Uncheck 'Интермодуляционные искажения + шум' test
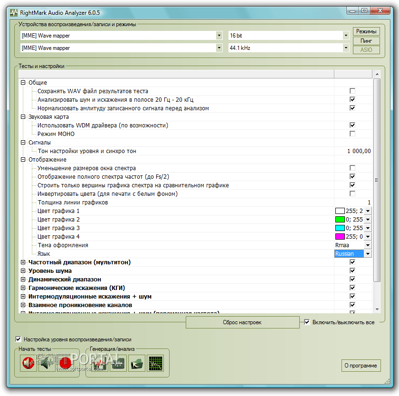The image size is (399, 396). tap(352, 296)
